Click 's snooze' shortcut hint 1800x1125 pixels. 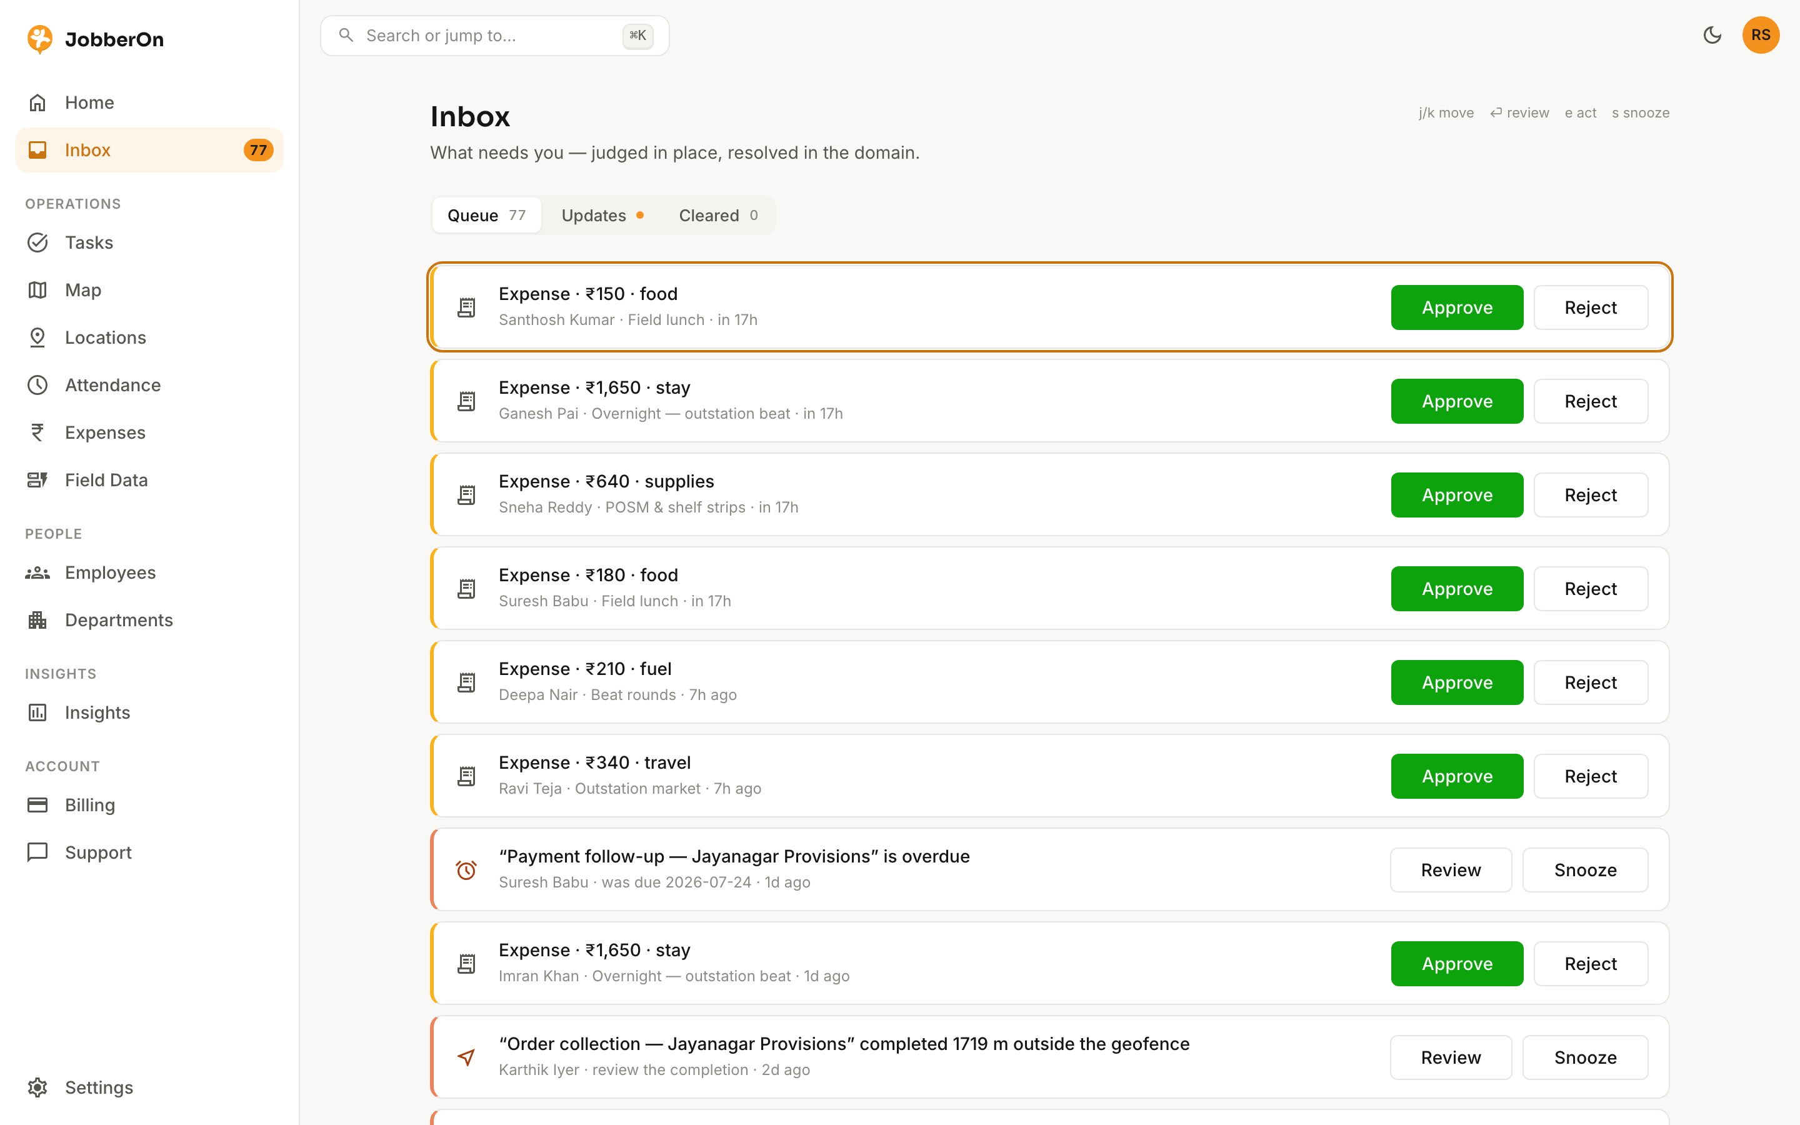click(1641, 113)
